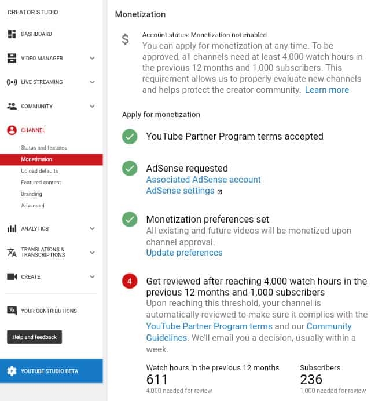The width and height of the screenshot is (382, 401).
Task: Click the Analytics bar chart icon
Action: [12, 229]
